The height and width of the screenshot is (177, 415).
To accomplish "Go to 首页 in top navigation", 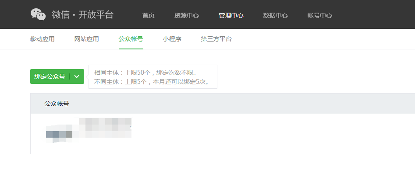I will pos(148,15).
